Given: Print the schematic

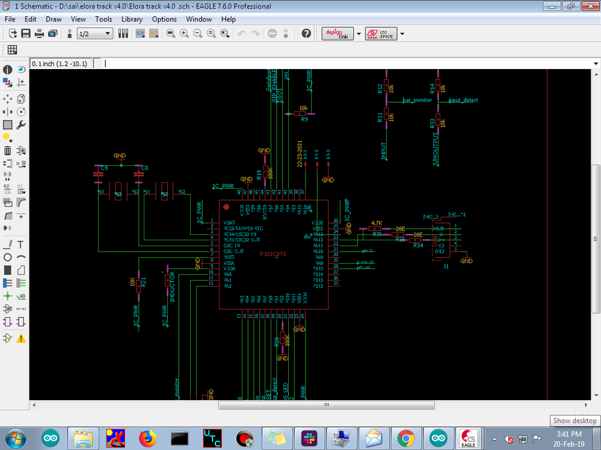Looking at the screenshot, I should [39, 34].
